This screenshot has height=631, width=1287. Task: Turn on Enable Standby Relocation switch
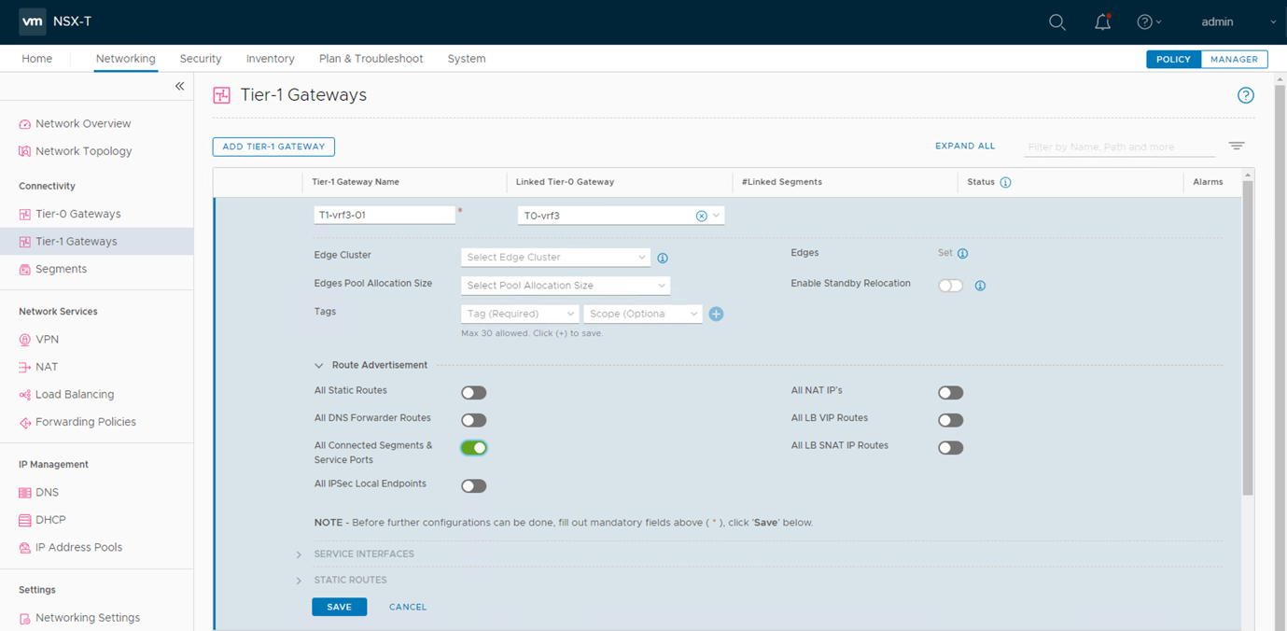tap(950, 286)
